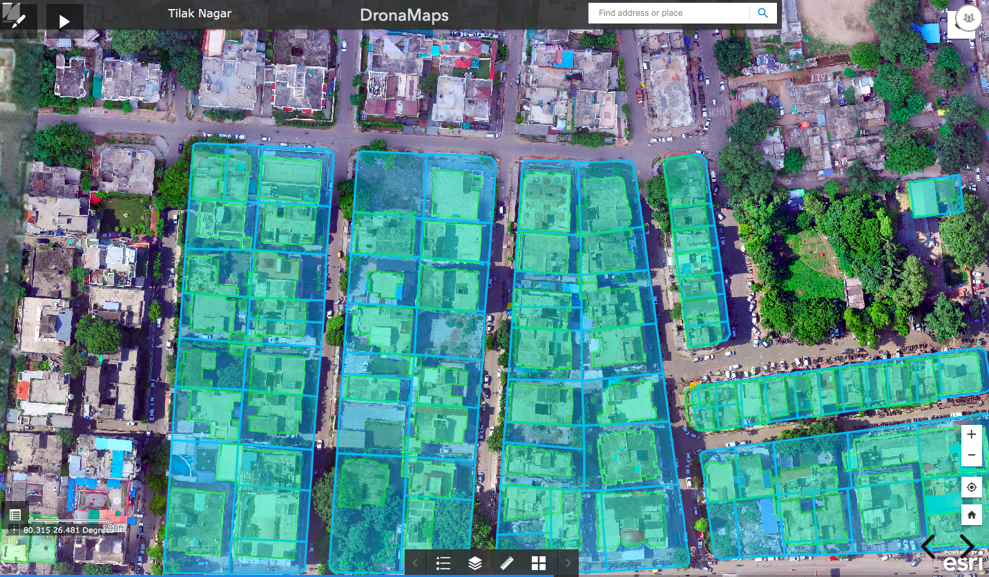The width and height of the screenshot is (989, 577).
Task: Go to next widget group with the right chevron
Action: pyautogui.click(x=568, y=563)
